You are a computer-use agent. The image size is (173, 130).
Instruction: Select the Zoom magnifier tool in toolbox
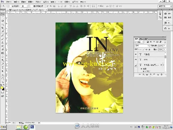(3, 82)
